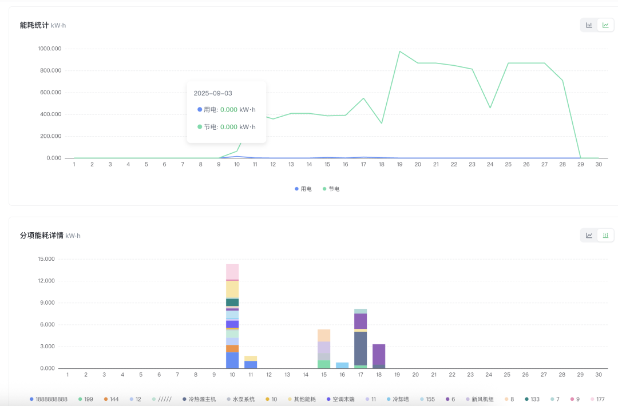This screenshot has height=406, width=618.
Task: Click the 节电: 0.000 kW·h tooltip row
Action: pos(227,127)
